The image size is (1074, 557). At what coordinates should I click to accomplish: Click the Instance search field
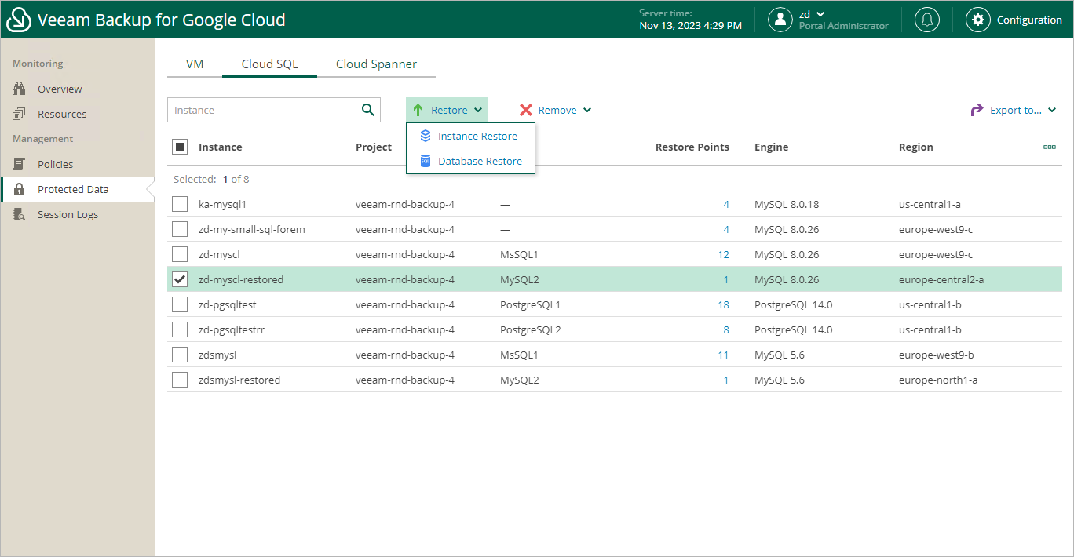pyautogui.click(x=262, y=110)
